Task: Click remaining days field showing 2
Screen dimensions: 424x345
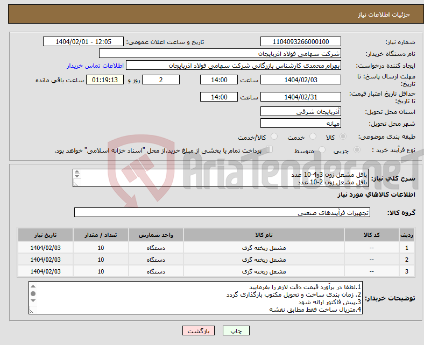Action: point(161,80)
